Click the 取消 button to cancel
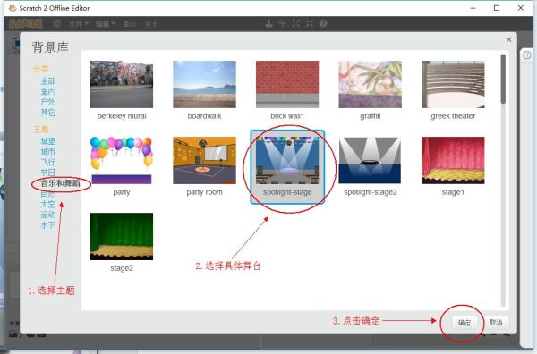The height and width of the screenshot is (354, 537). click(496, 323)
